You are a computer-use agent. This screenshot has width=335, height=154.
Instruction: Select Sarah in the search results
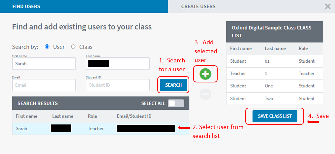[x=101, y=128]
